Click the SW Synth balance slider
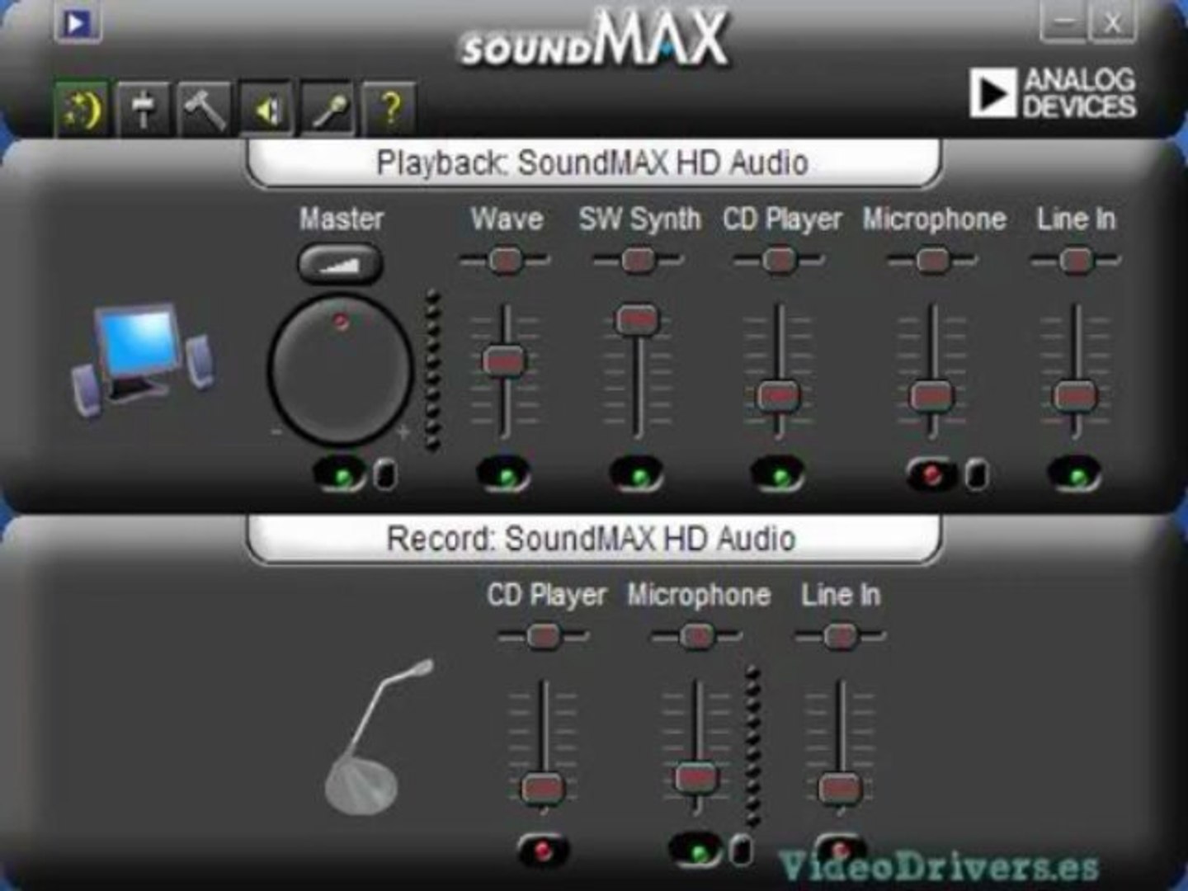This screenshot has width=1188, height=891. pyautogui.click(x=639, y=260)
